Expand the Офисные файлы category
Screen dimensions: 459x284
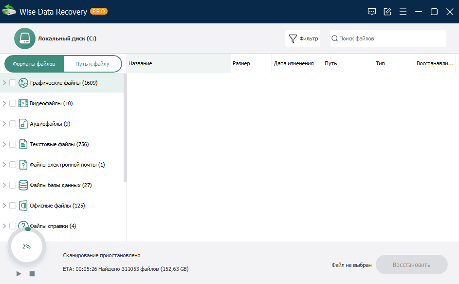point(4,206)
